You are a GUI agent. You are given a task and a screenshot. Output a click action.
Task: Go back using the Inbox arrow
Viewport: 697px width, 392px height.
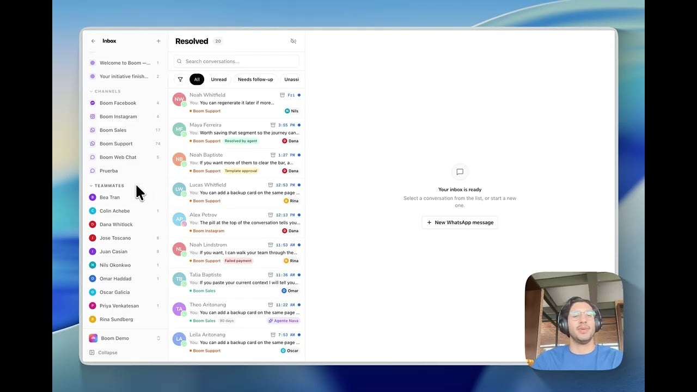point(93,41)
